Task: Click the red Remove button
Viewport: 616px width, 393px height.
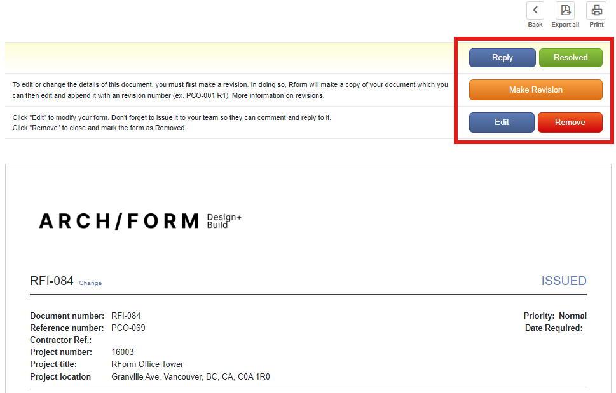Action: pyautogui.click(x=570, y=123)
